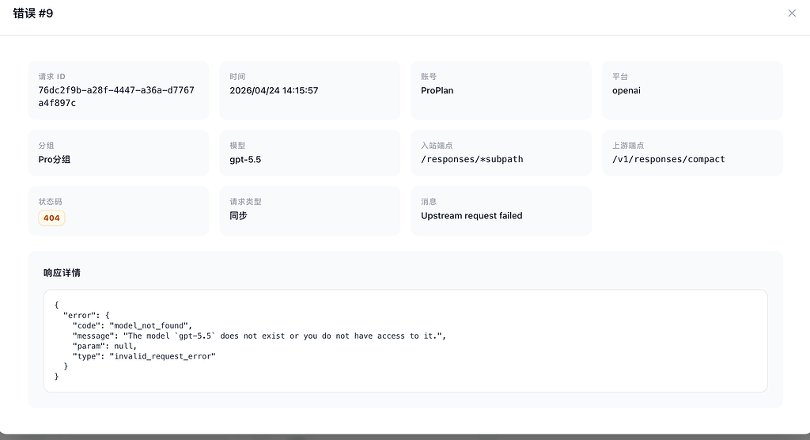Click the 请求 ID label
Viewport: 810px width, 440px height.
(x=51, y=77)
